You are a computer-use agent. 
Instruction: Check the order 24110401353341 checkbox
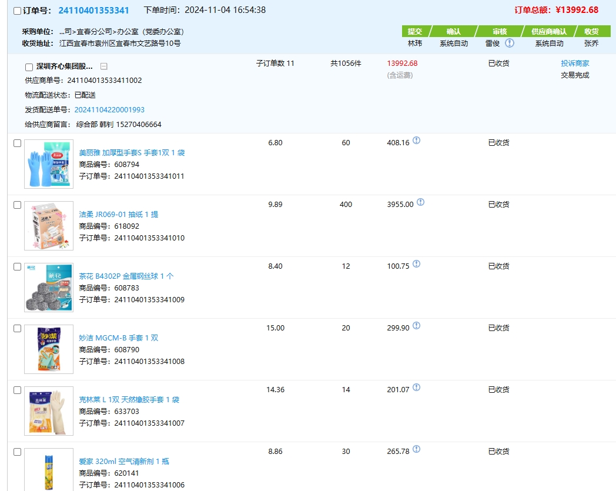[17, 11]
